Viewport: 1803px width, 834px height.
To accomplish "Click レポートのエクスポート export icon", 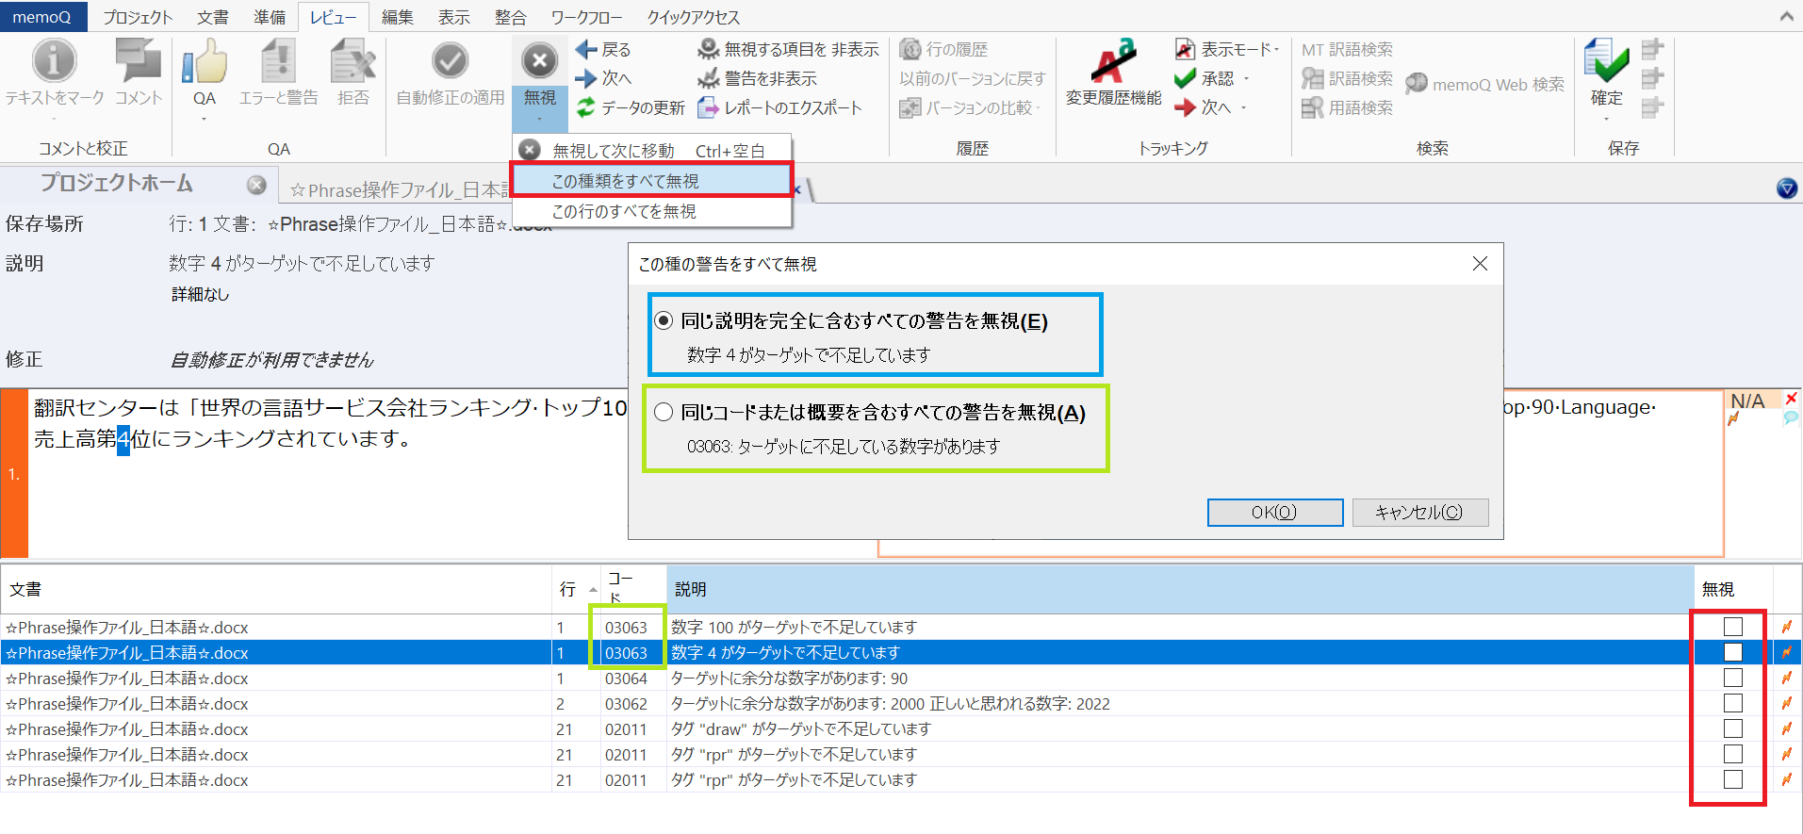I will click(708, 108).
